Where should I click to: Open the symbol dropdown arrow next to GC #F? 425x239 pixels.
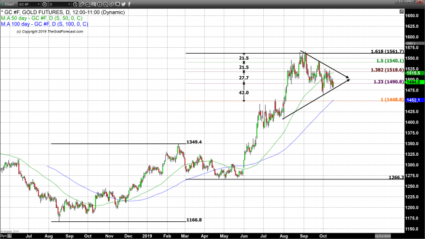point(39,5)
